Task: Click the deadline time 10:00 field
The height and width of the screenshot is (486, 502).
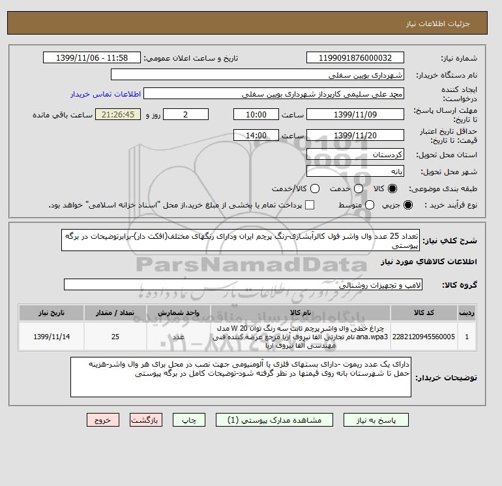Action: point(256,114)
